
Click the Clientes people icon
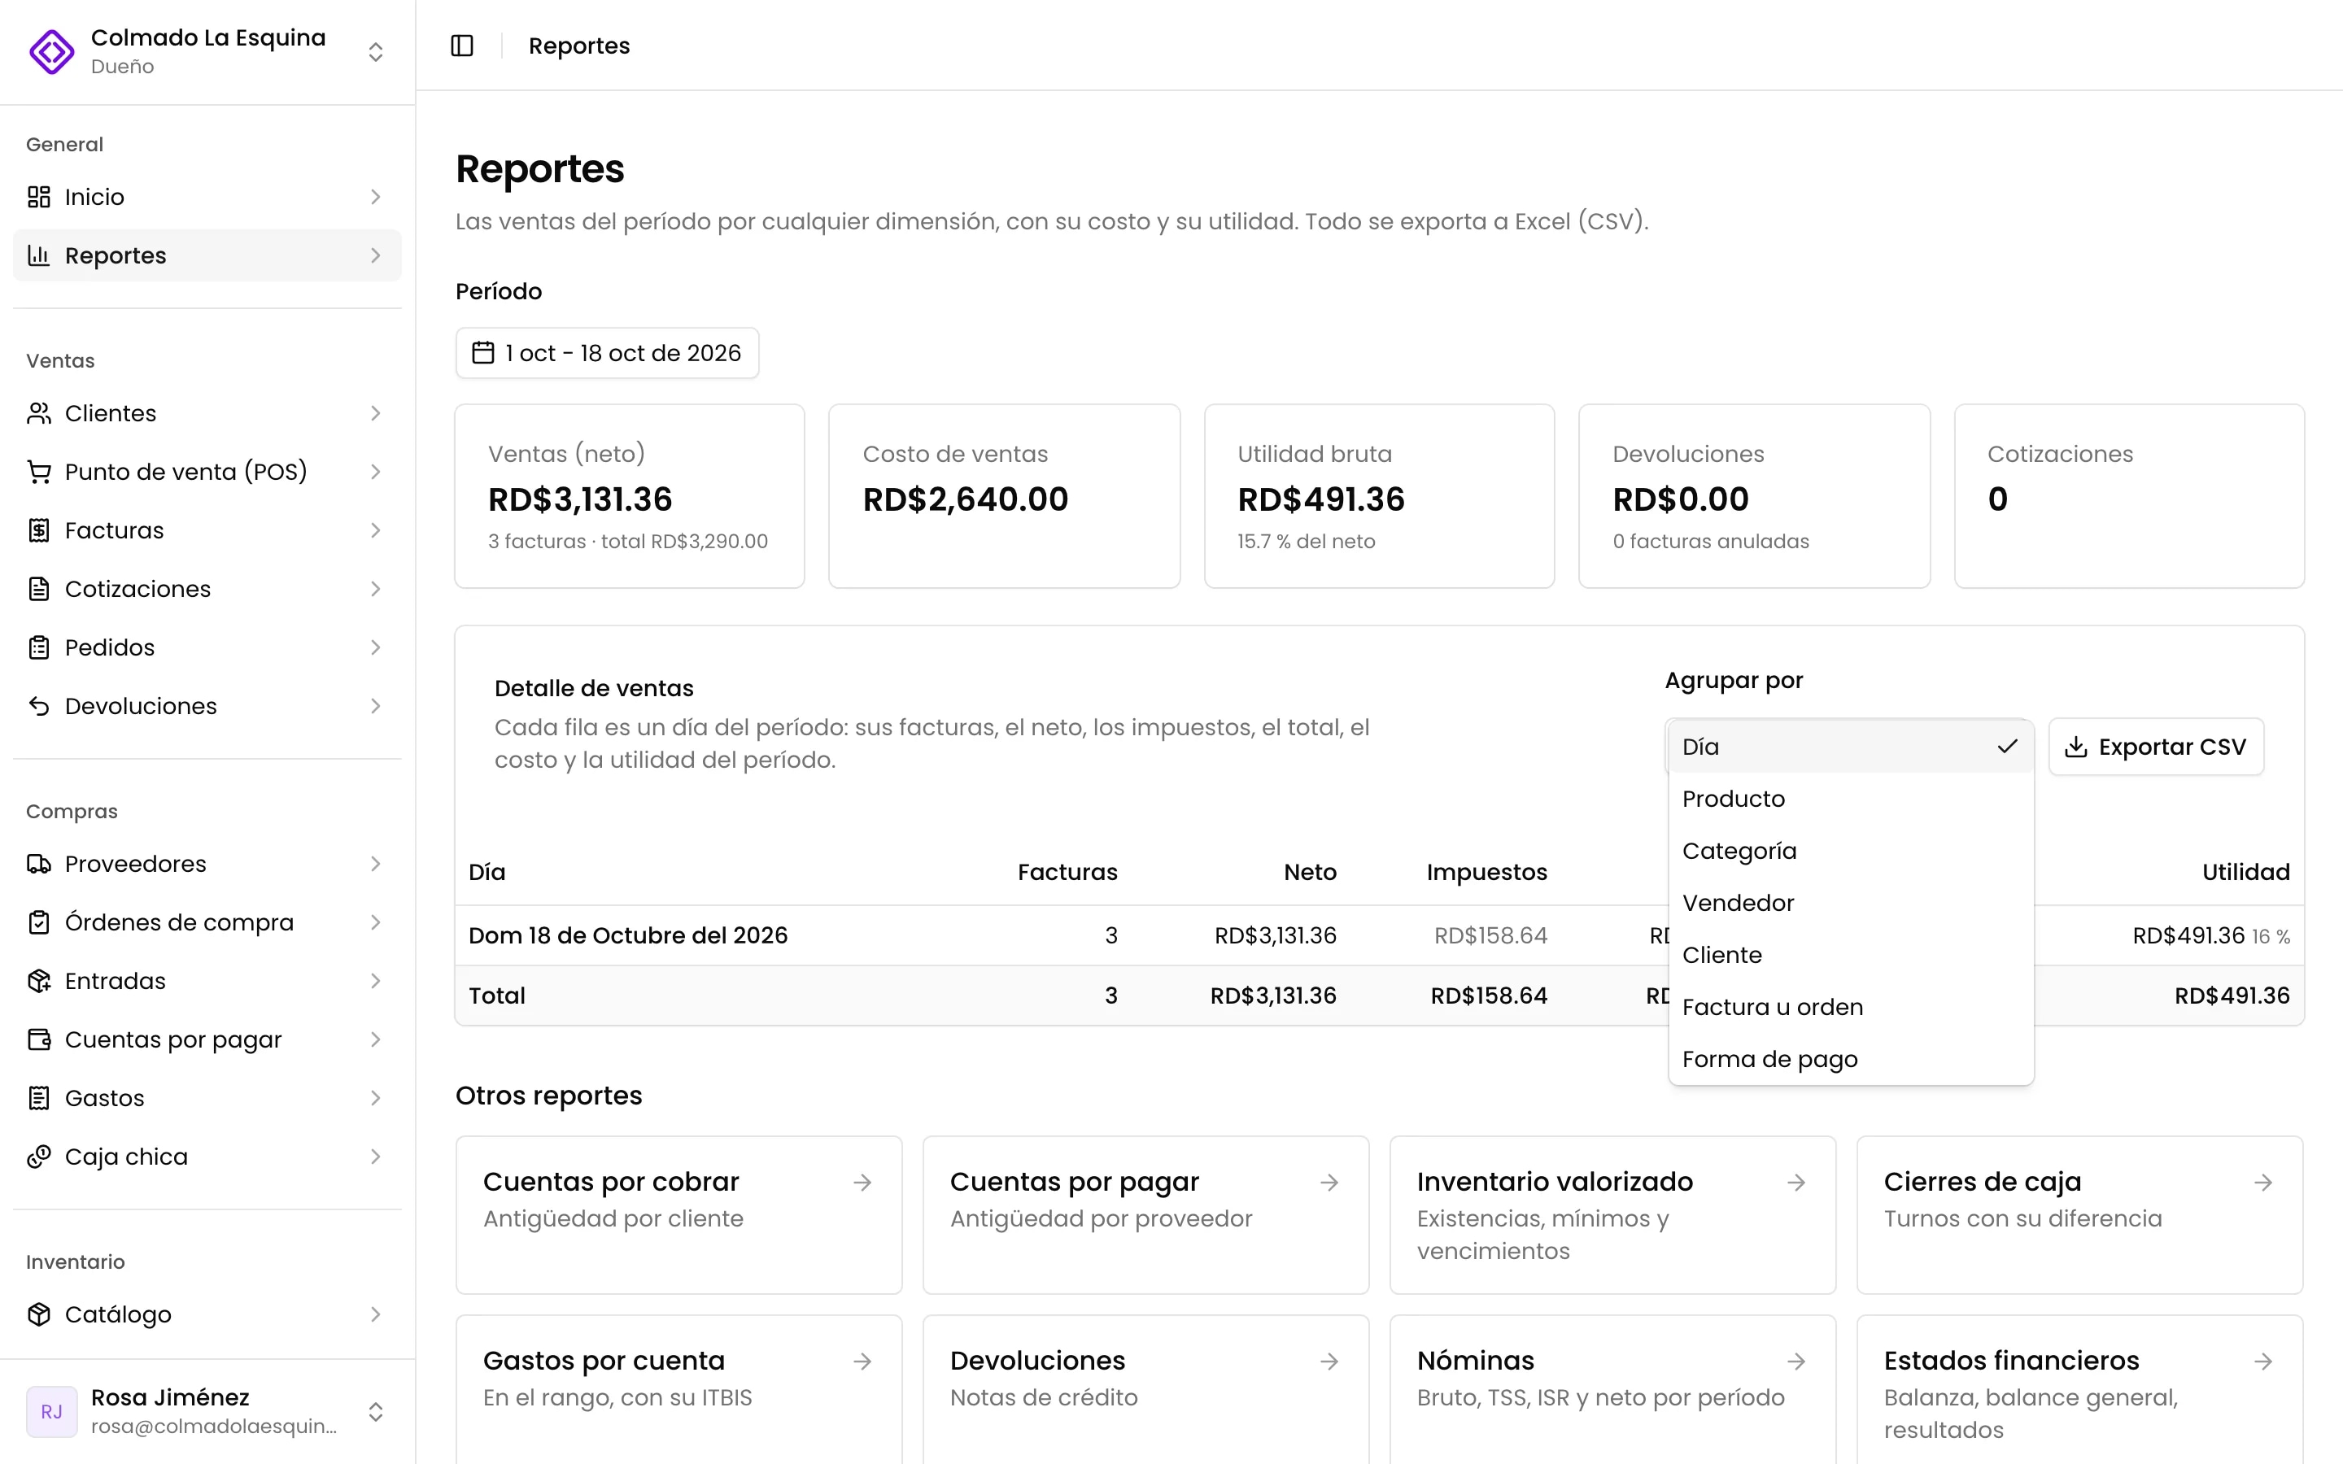tap(39, 413)
